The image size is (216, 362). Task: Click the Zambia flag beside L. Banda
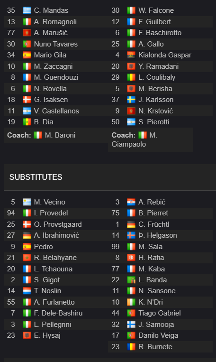(131, 280)
